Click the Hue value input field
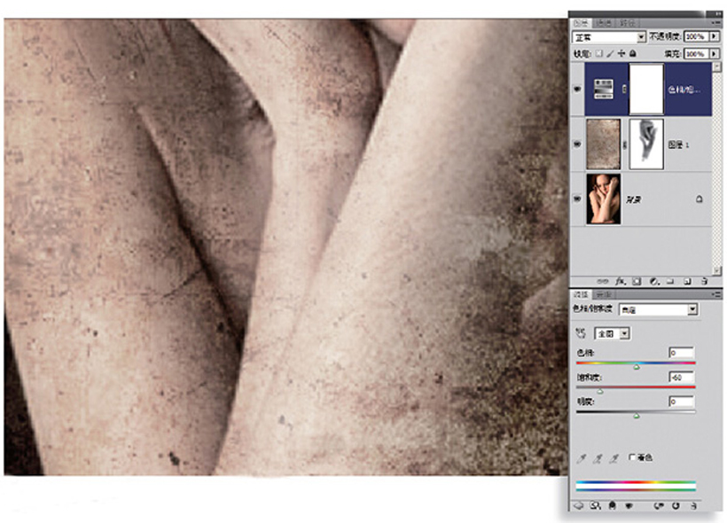Image resolution: width=727 pixels, height=523 pixels. coord(681,353)
